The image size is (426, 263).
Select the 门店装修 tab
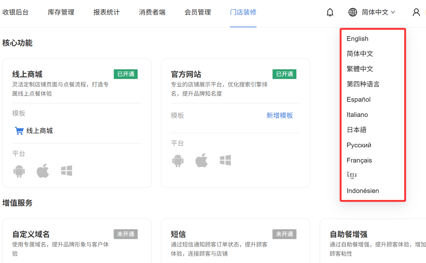(x=243, y=12)
